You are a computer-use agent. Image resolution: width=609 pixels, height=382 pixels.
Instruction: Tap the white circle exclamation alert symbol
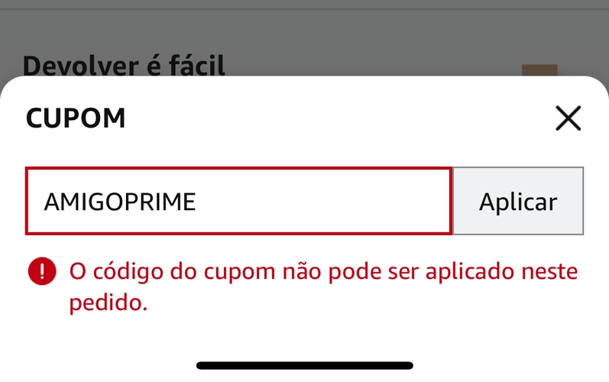pos(42,271)
